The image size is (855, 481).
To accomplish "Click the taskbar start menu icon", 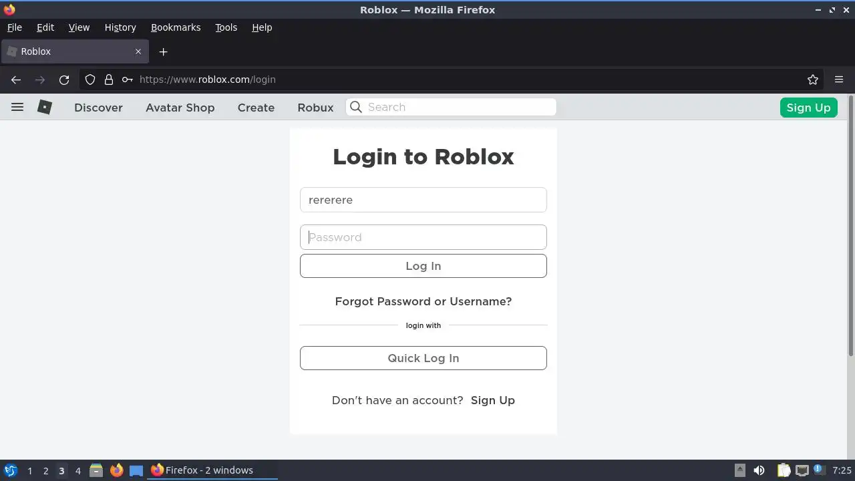I will [10, 470].
